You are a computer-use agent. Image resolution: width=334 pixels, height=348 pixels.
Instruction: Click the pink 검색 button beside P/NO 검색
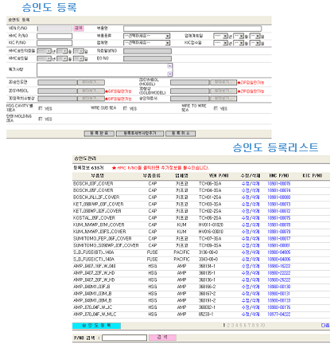[162, 338]
